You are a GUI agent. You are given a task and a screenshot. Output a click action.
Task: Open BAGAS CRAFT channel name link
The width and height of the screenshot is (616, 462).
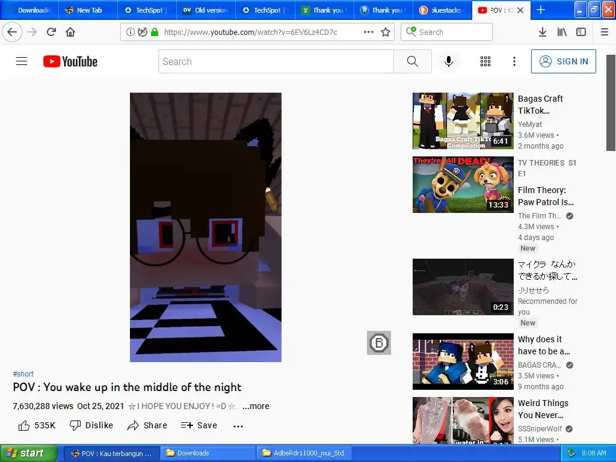pyautogui.click(x=539, y=365)
